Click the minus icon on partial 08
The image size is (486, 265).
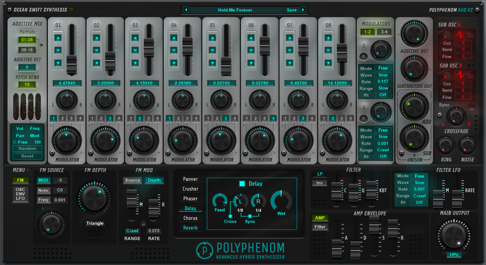point(328,50)
